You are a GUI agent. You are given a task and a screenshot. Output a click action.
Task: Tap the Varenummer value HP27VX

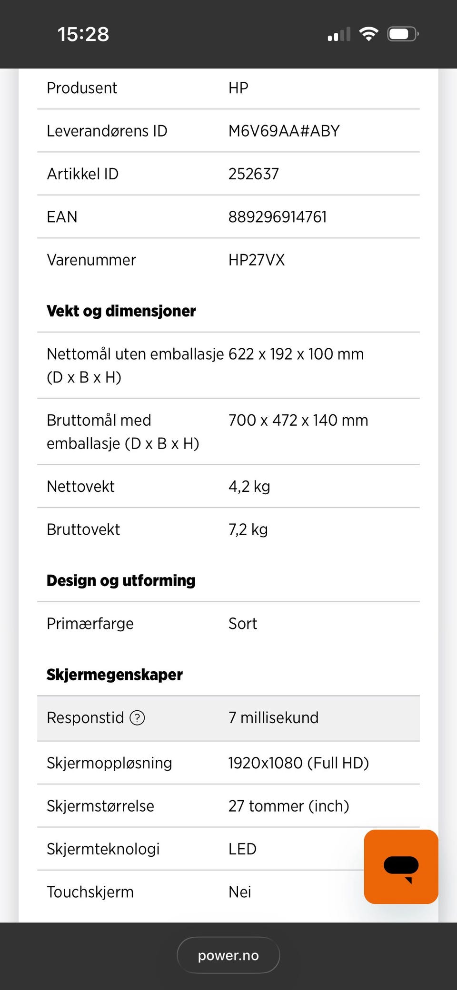point(257,260)
